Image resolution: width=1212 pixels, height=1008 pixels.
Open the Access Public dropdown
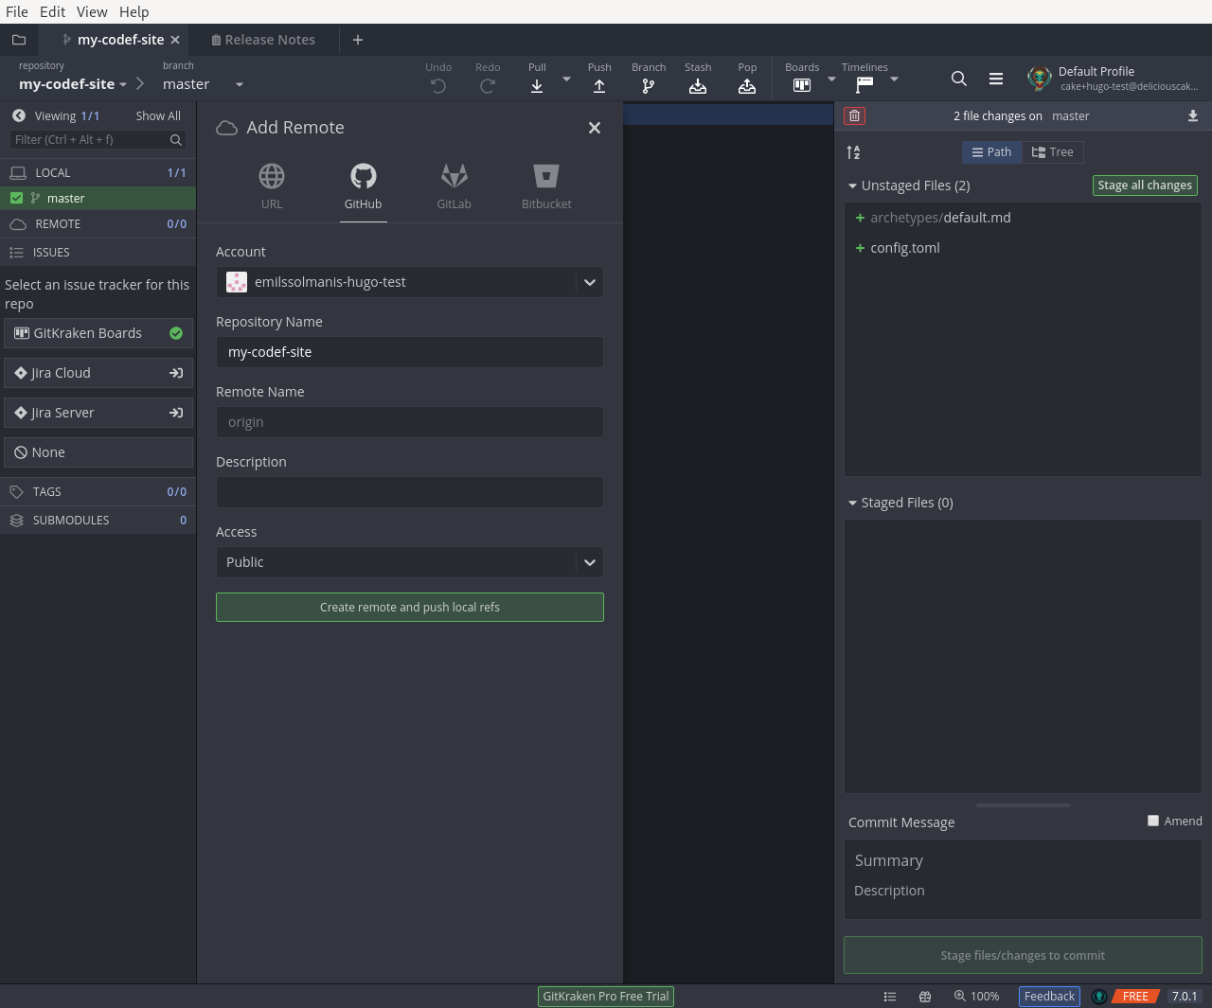pyautogui.click(x=409, y=562)
